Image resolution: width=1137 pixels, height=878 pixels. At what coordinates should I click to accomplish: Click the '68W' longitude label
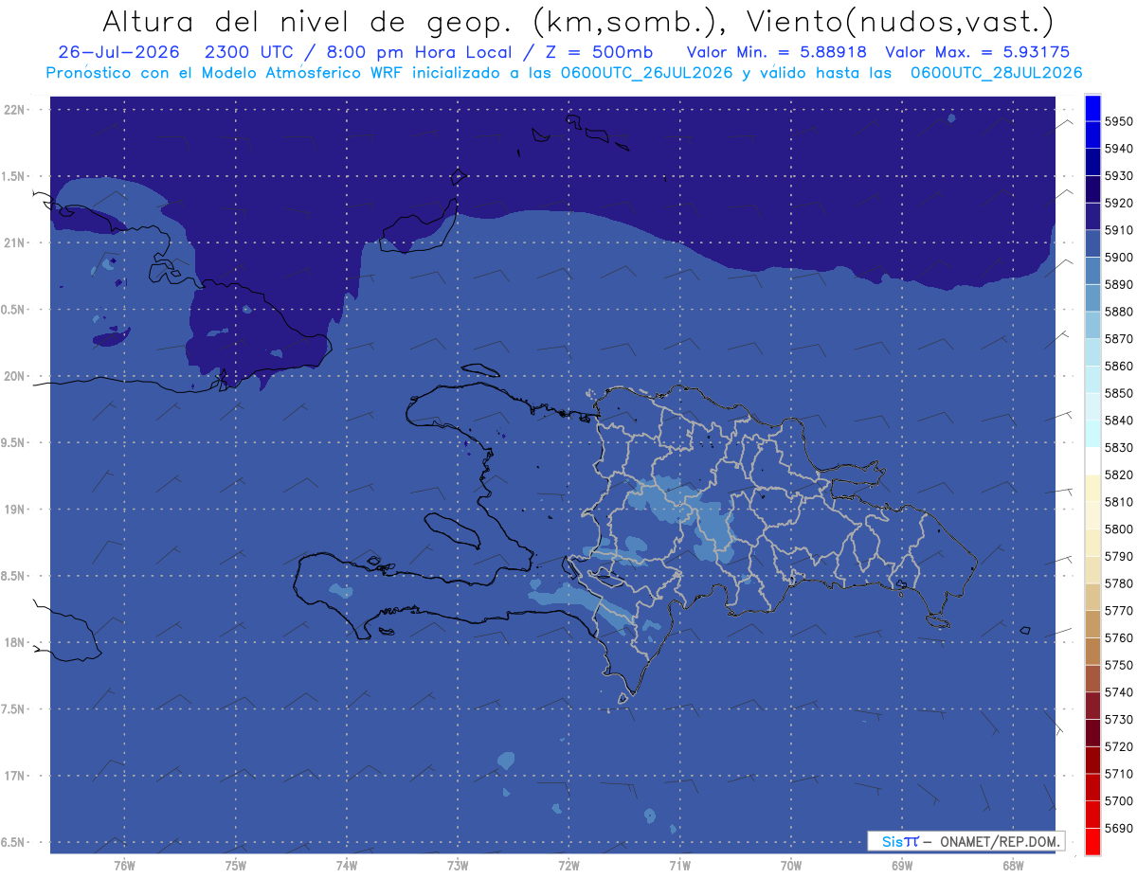[x=1013, y=865]
